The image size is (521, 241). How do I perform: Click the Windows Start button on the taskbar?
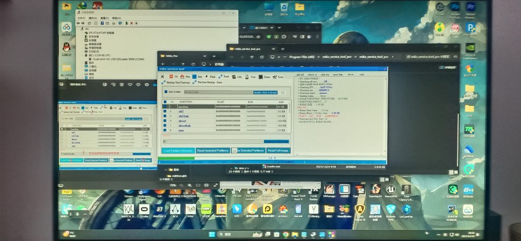209,235
